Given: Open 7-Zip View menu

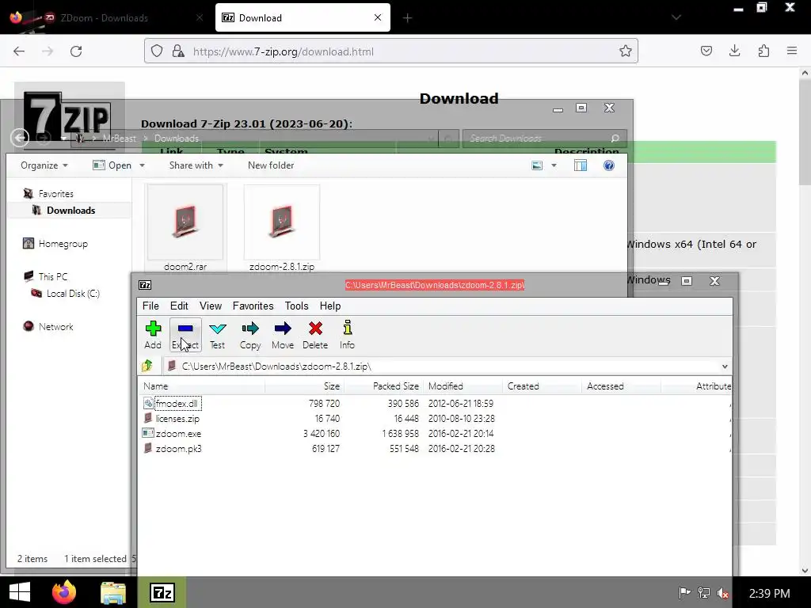Looking at the screenshot, I should pos(211,306).
